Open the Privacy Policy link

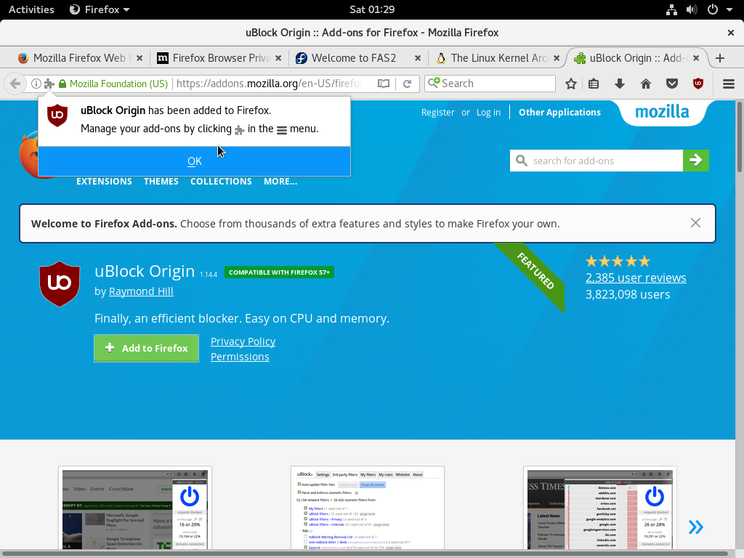click(x=243, y=341)
